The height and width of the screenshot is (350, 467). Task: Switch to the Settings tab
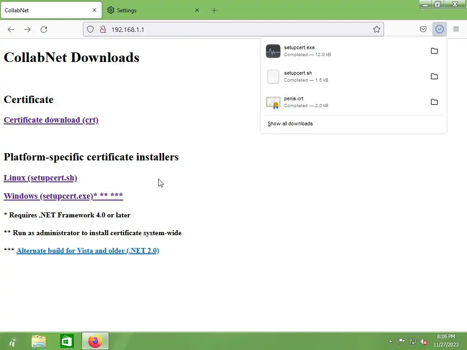click(x=154, y=10)
